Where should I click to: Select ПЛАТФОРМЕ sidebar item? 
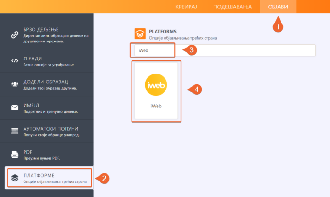[49, 178]
